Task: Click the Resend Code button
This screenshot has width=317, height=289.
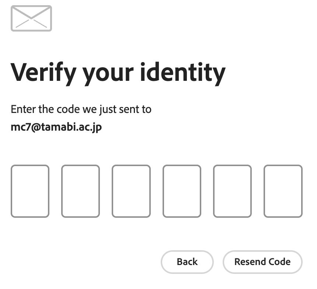Action: tap(262, 262)
